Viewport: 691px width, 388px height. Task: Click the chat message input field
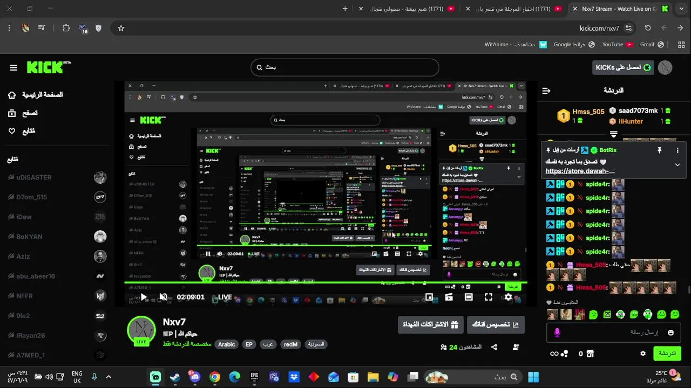coord(614,332)
